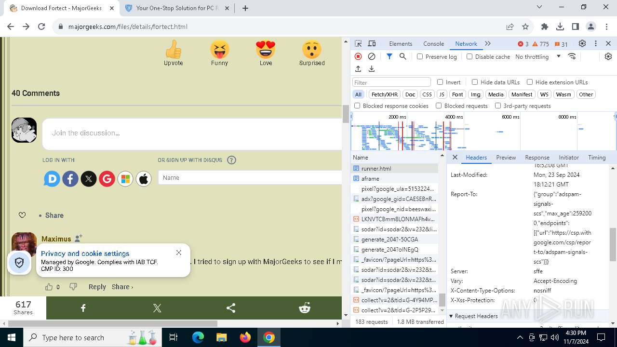Open the Preview tab of request
Image resolution: width=617 pixels, height=347 pixels.
506,157
